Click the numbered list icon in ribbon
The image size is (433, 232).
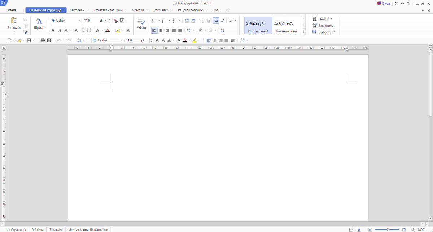click(x=164, y=21)
